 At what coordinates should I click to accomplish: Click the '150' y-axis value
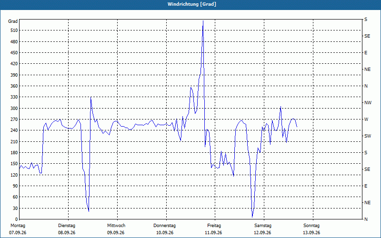[14, 164]
